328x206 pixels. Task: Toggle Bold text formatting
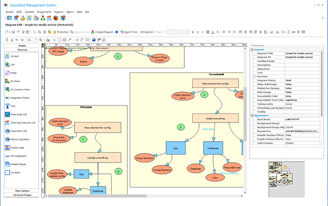pyautogui.click(x=193, y=32)
